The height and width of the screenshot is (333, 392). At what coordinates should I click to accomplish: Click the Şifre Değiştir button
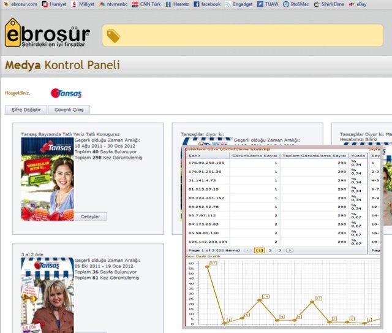(26, 109)
